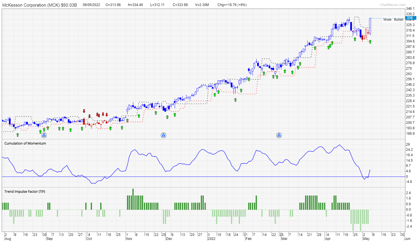Click the Mar label on time axis
The height and width of the screenshot is (242, 417).
(x=284, y=239)
